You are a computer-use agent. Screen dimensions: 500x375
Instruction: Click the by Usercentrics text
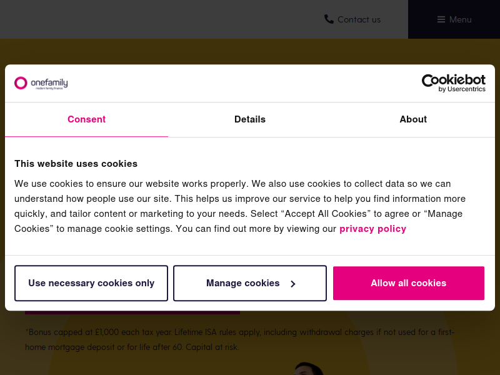point(462,89)
